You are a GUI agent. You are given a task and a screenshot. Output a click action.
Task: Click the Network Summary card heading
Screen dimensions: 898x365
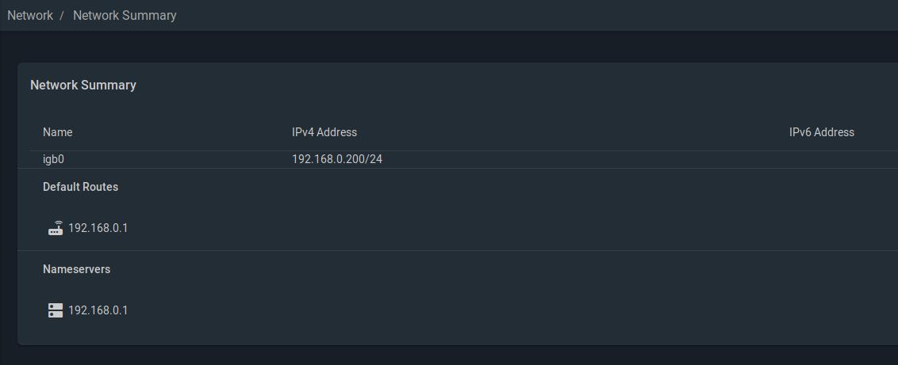pos(83,85)
